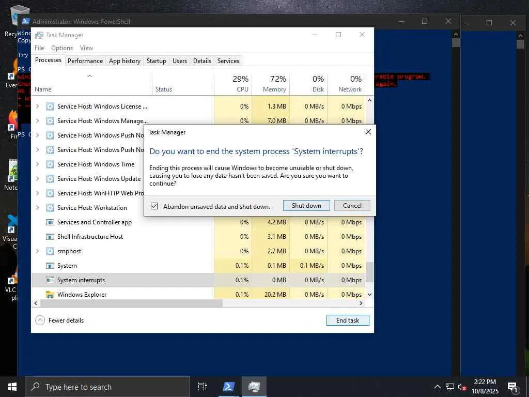
Task: Select the Processes tab
Action: point(48,60)
